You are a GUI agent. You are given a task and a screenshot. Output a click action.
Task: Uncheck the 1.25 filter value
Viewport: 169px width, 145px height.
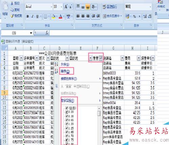[67, 128]
